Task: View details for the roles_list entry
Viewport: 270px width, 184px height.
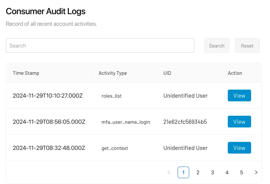Action: [239, 95]
